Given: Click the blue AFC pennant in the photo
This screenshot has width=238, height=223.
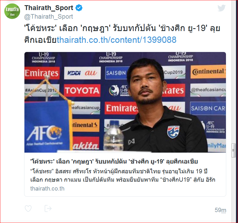Looking at the screenshot, I should click(47, 126).
